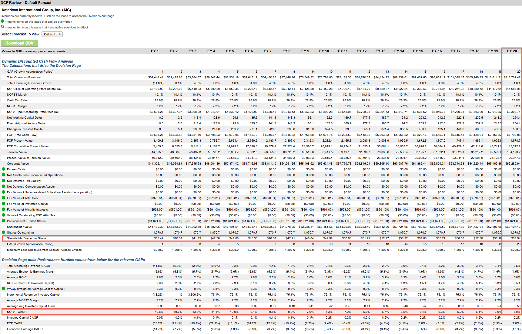Screen dimensions: 522x334
Task: Select the EY 20 column header
Action: (512, 51)
